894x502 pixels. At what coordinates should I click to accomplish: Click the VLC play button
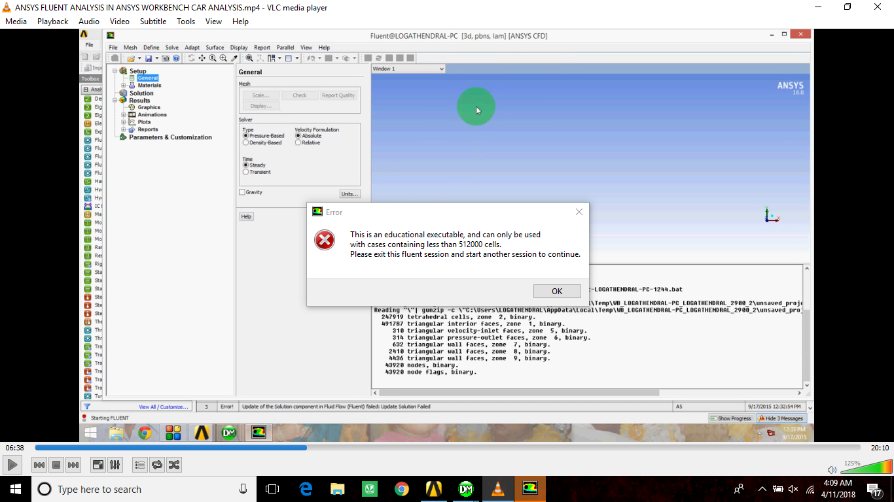[12, 465]
